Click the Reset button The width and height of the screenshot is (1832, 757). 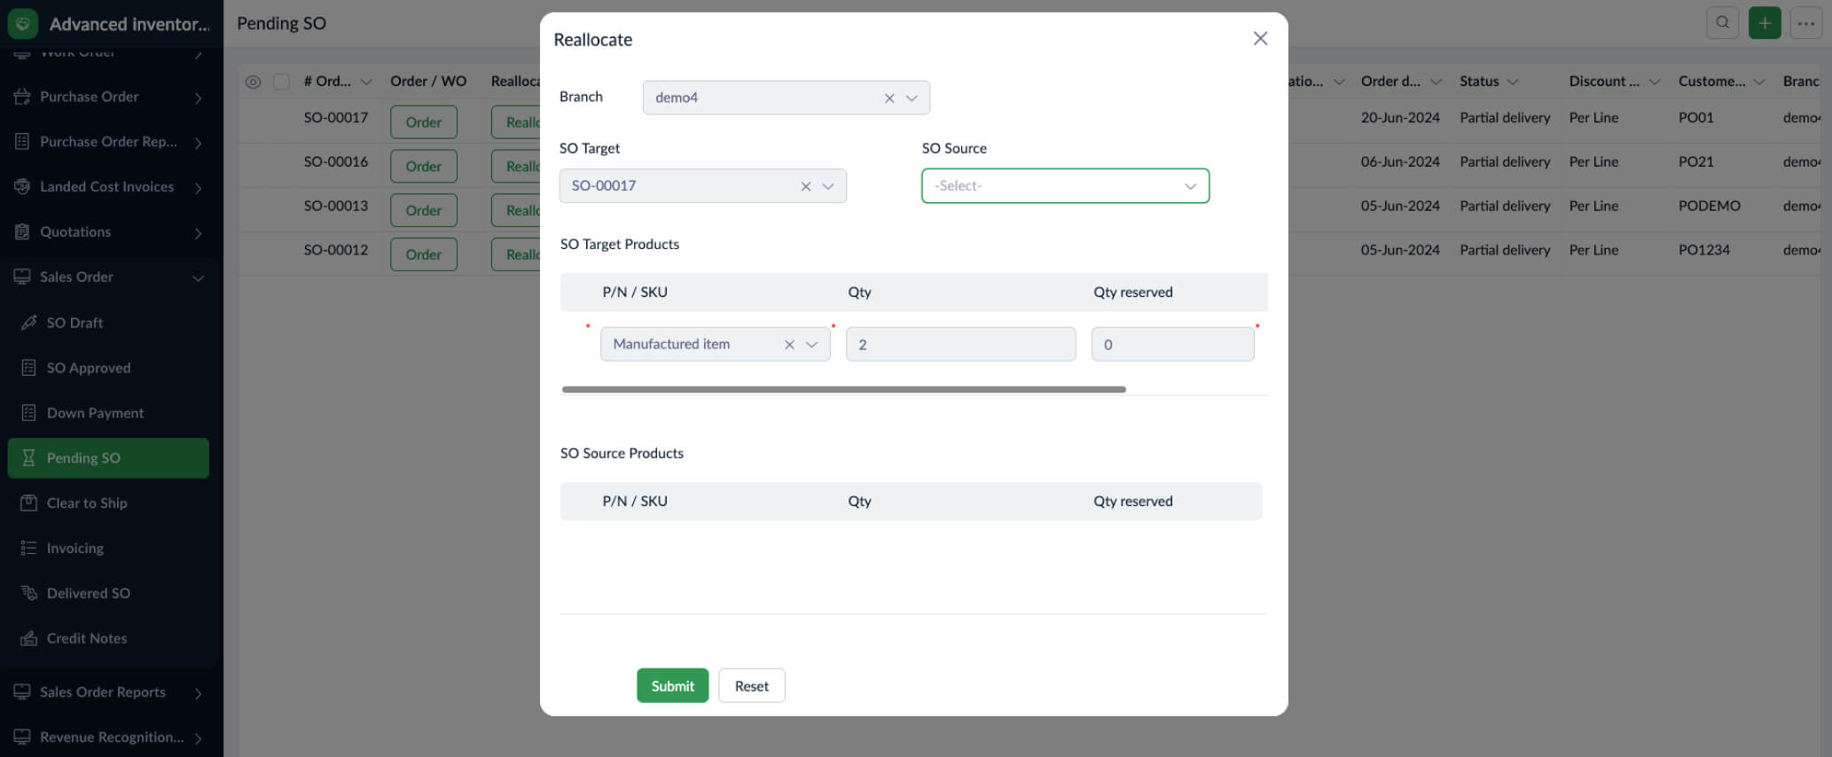(751, 686)
